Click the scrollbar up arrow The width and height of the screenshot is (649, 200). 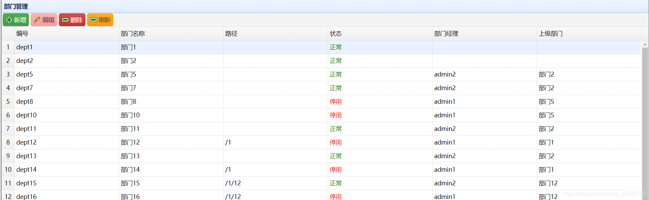(645, 44)
